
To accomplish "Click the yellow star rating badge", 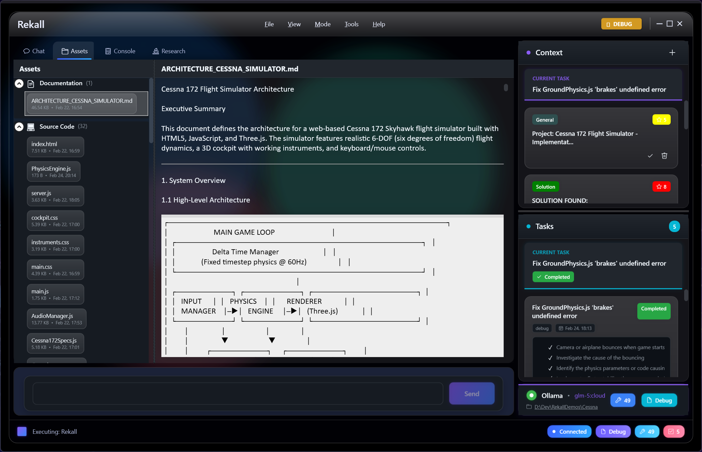I will 661,120.
